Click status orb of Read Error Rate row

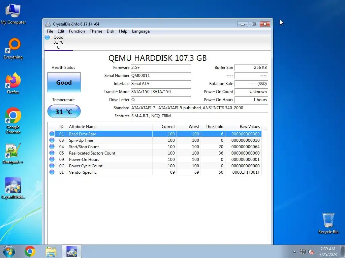pos(52,134)
